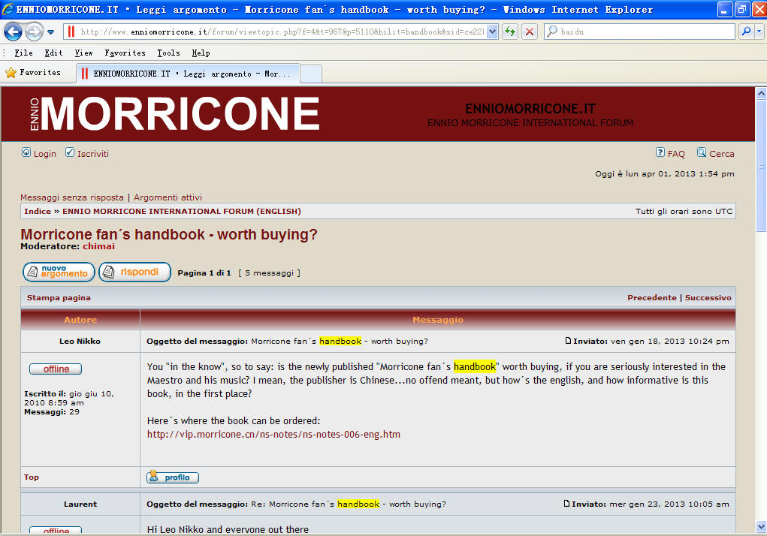This screenshot has height=536, width=767.
Task: Click the FAQ question mark icon
Action: [x=660, y=152]
